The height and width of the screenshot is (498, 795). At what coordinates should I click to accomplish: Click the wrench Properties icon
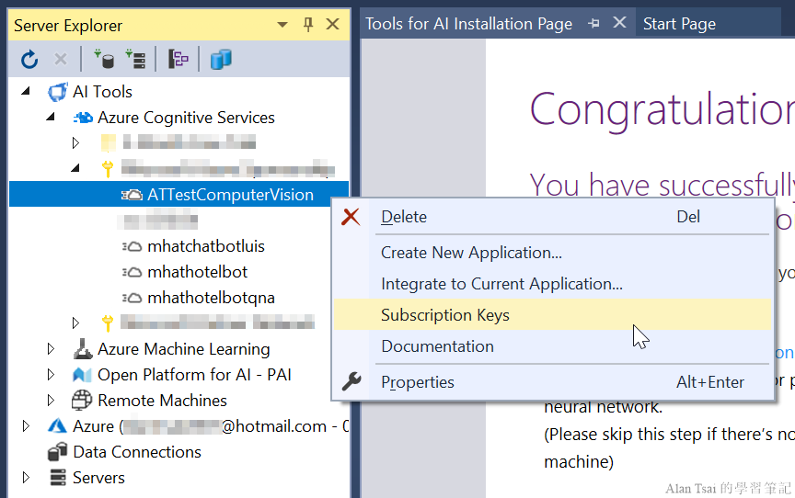351,381
